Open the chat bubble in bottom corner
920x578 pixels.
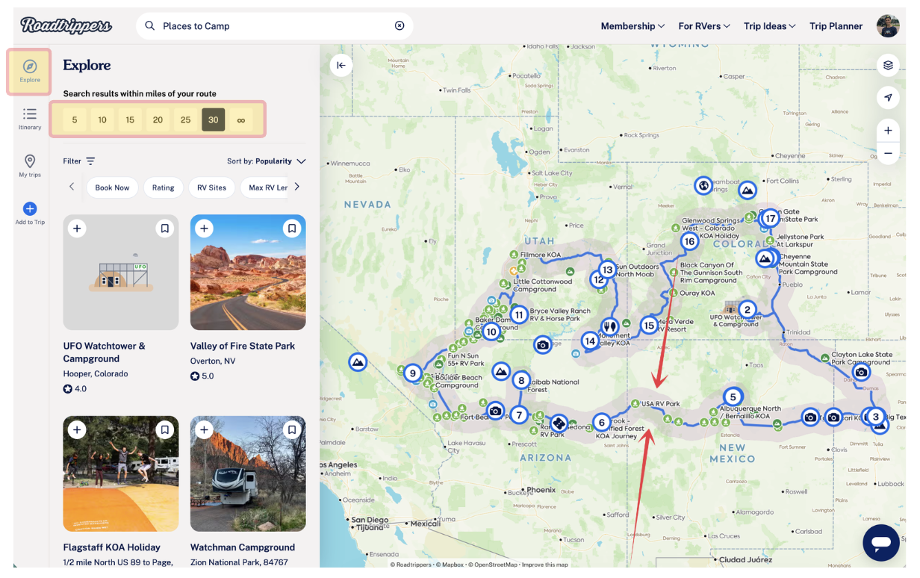(x=881, y=543)
